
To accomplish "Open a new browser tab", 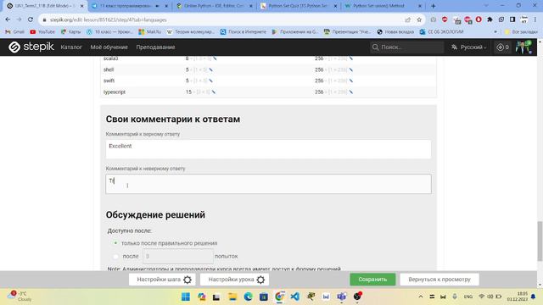I will click(x=434, y=6).
